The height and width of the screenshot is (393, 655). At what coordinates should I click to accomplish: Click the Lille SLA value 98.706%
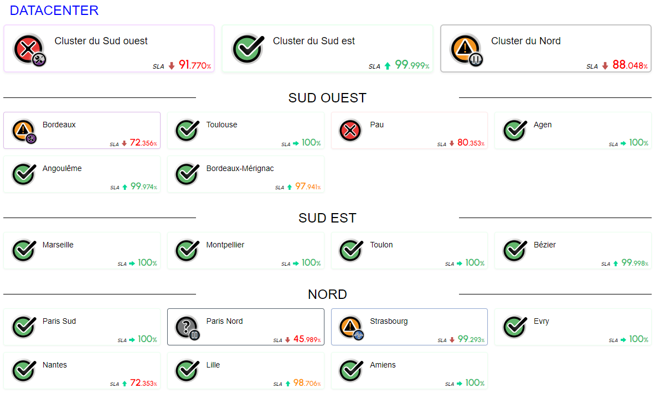pos(306,383)
